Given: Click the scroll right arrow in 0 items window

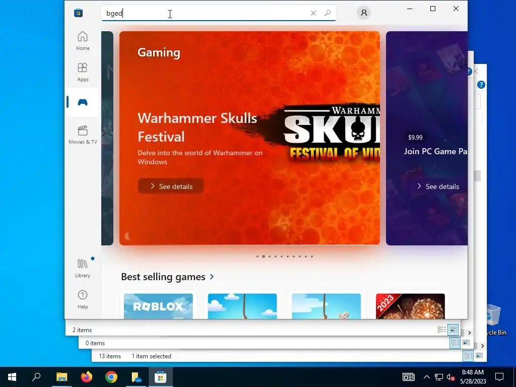Looking at the screenshot, I should (x=482, y=346).
